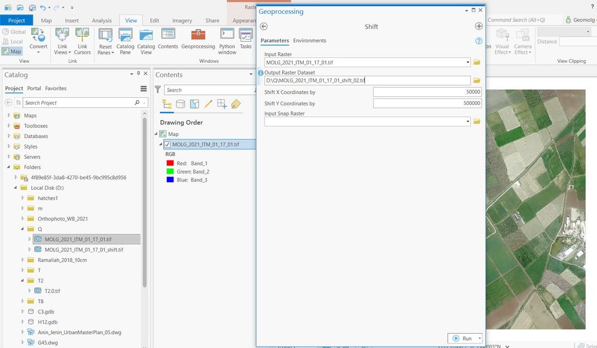This screenshot has width=597, height=348.
Task: Click the save project icon in title bar
Action: [x=32, y=7]
